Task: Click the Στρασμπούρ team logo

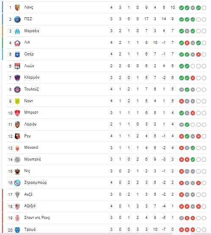Action: pos(17,183)
